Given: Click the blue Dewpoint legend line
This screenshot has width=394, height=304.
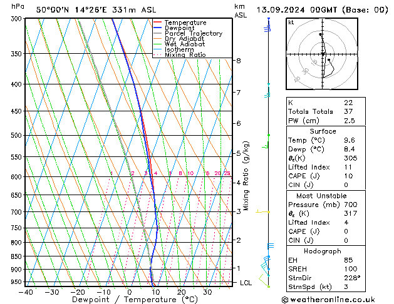Looking at the screenshot, I should pyautogui.click(x=157, y=28).
